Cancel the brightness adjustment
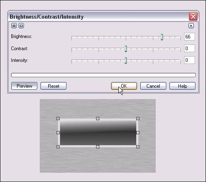 (153, 86)
